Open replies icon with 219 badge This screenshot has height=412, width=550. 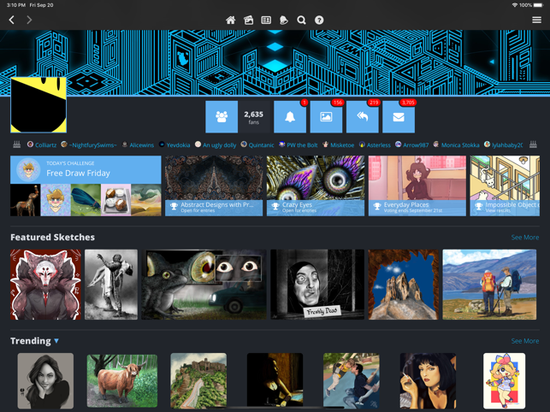coord(363,117)
